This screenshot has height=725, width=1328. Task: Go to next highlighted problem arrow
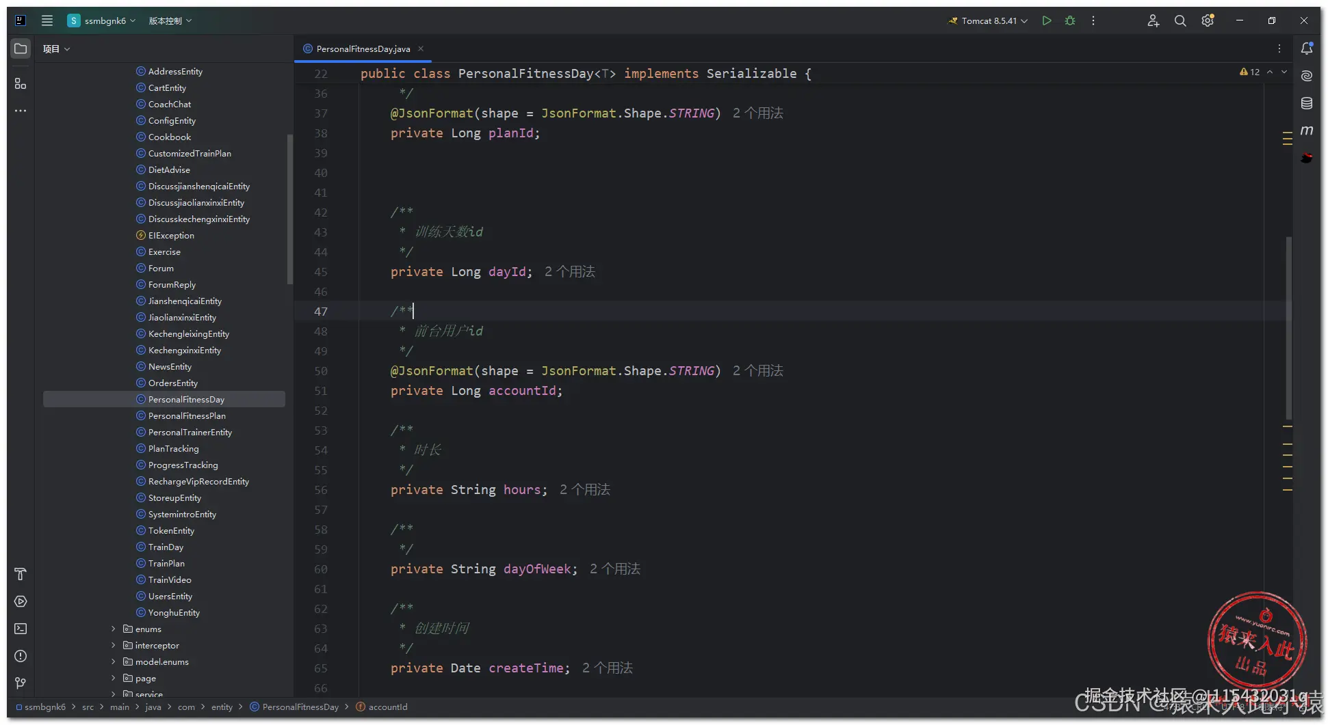click(1284, 72)
